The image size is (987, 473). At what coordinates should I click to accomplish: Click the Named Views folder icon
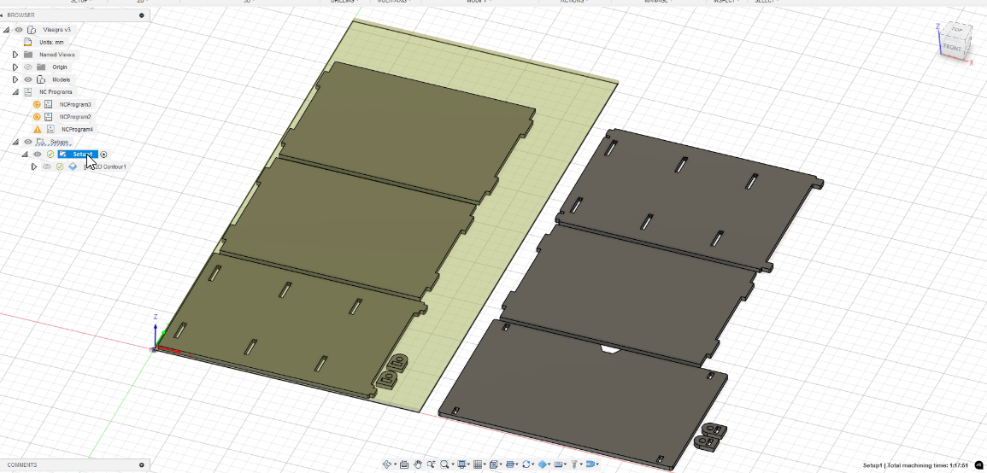pos(27,55)
